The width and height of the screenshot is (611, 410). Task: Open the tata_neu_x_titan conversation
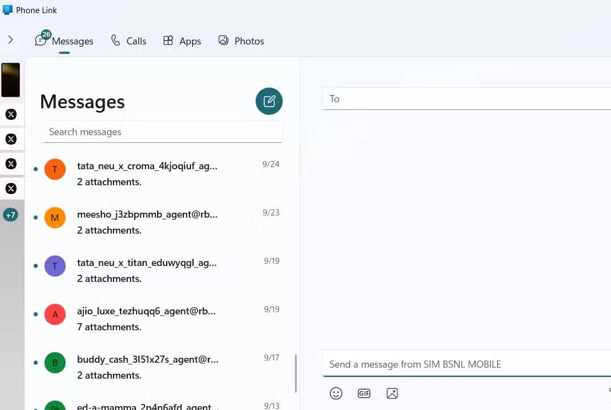(160, 270)
